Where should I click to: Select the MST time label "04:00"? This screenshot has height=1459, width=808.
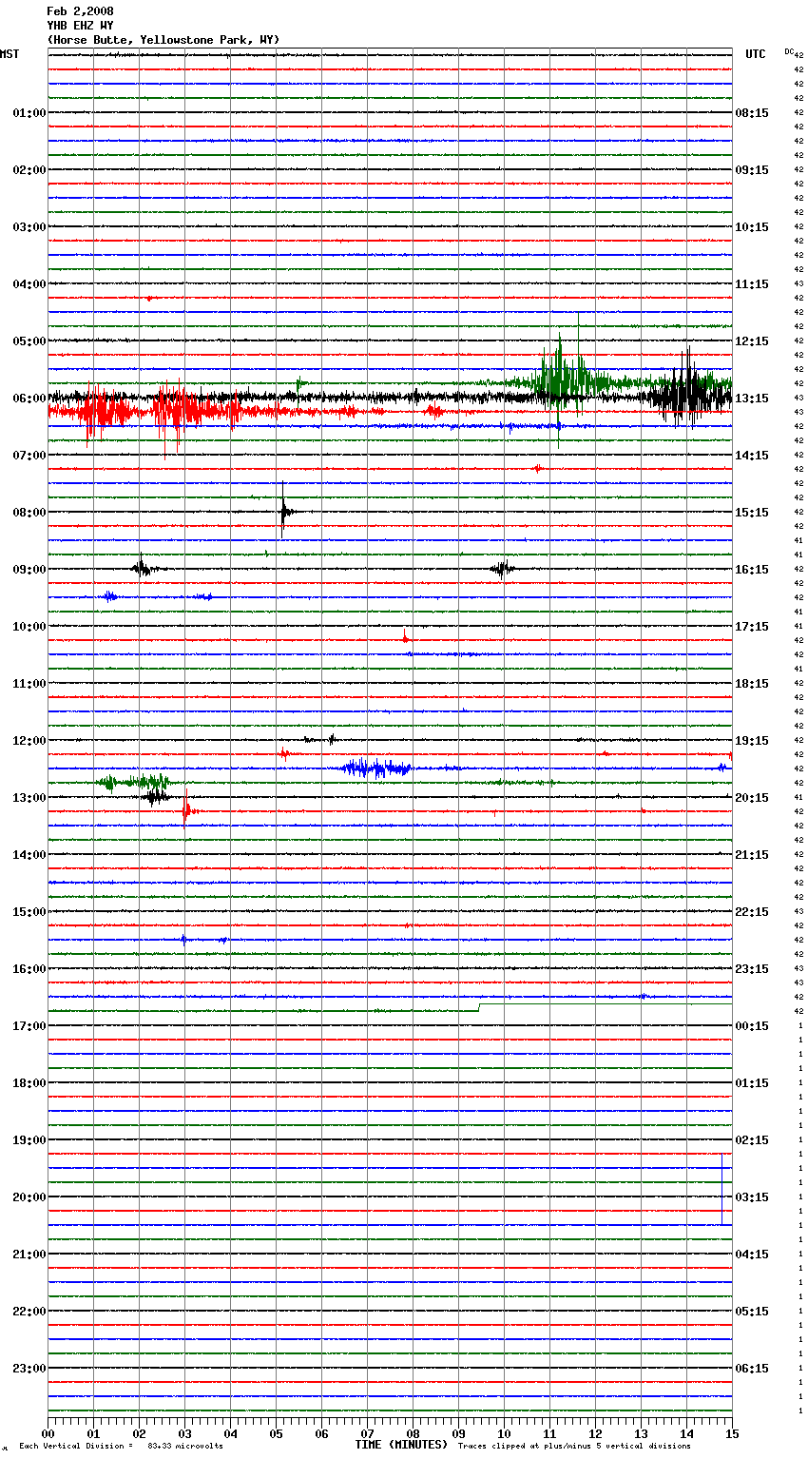pos(29,284)
